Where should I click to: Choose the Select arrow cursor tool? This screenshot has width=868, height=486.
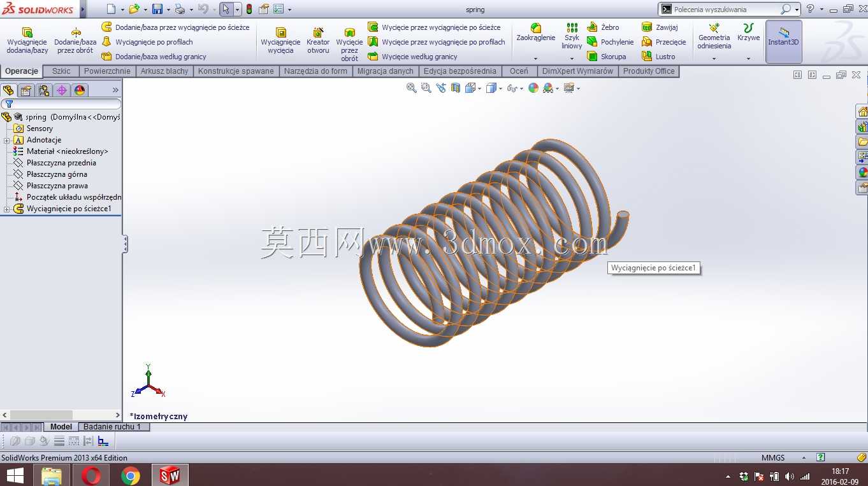(226, 9)
